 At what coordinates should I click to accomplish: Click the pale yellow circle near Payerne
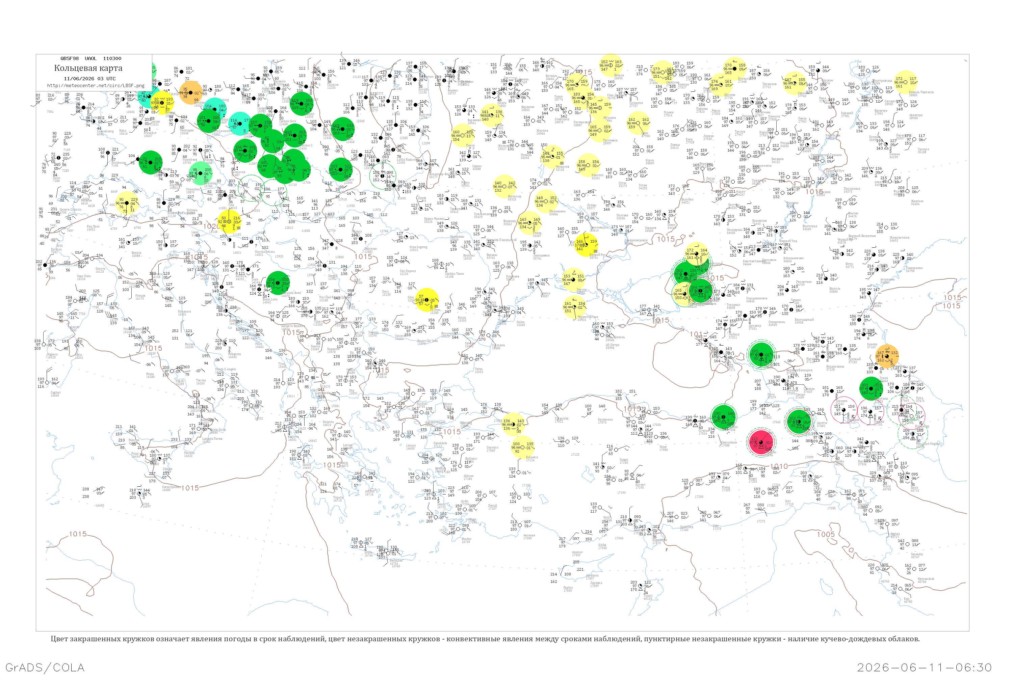(127, 203)
